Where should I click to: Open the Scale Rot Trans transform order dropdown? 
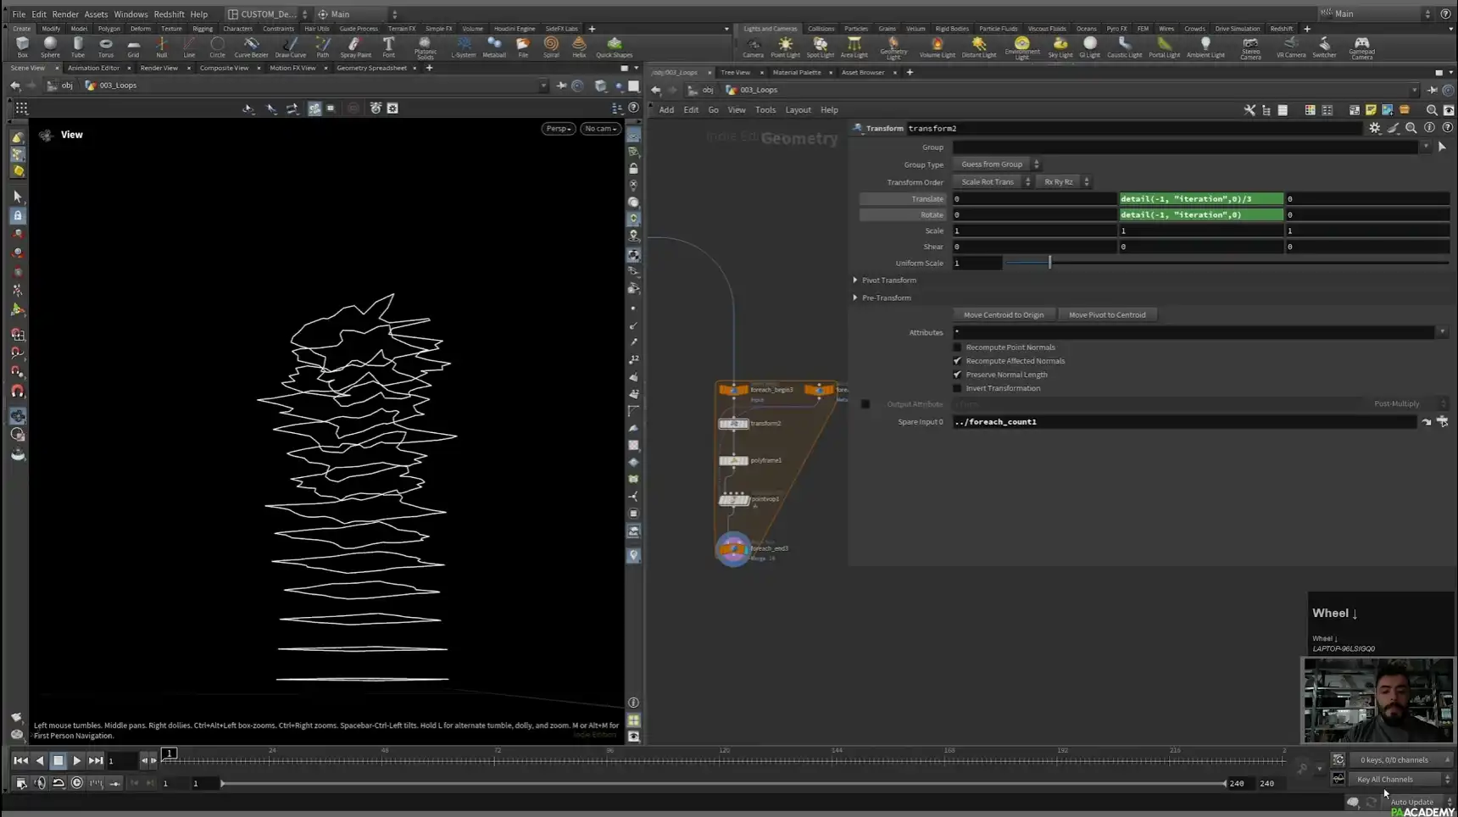pos(993,181)
